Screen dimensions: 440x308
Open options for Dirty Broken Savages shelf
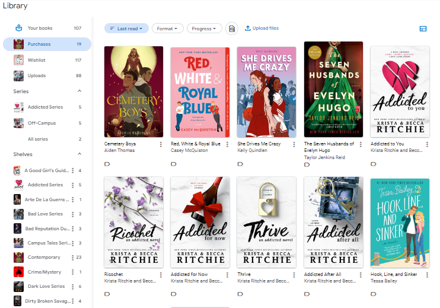point(73,301)
